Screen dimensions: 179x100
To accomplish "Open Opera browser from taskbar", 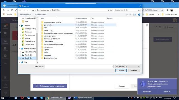I will click(22, 97).
